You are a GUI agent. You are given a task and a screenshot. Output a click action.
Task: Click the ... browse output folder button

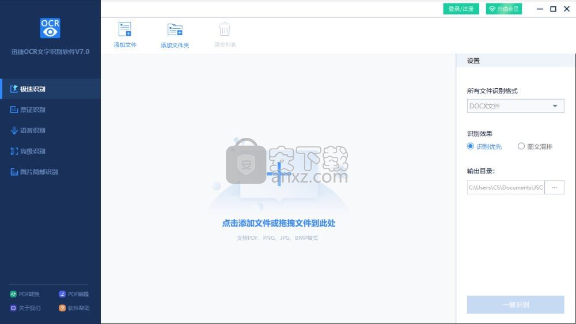(554, 187)
